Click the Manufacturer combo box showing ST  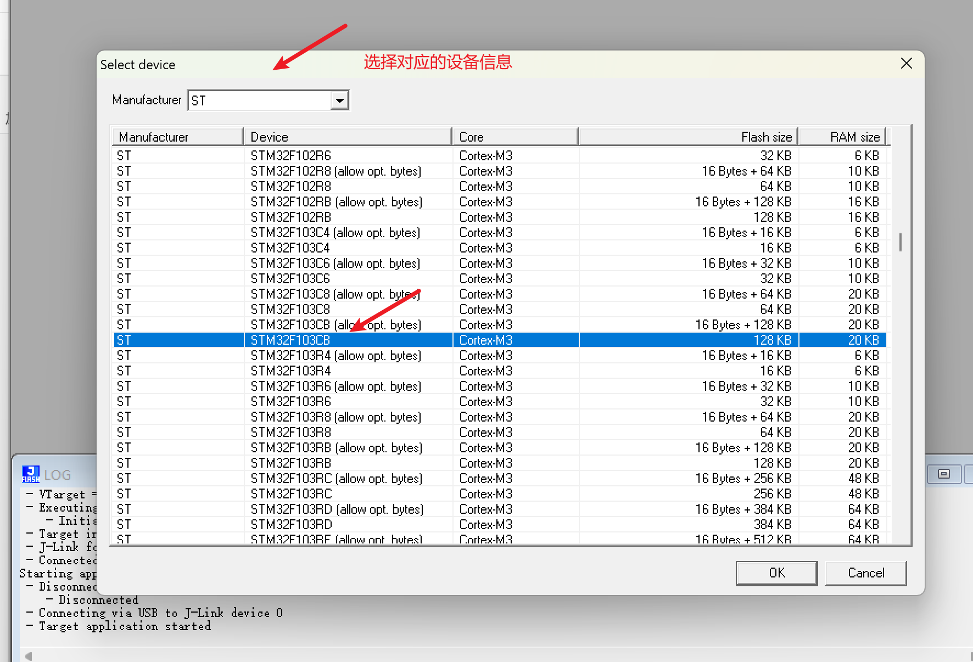pos(268,100)
